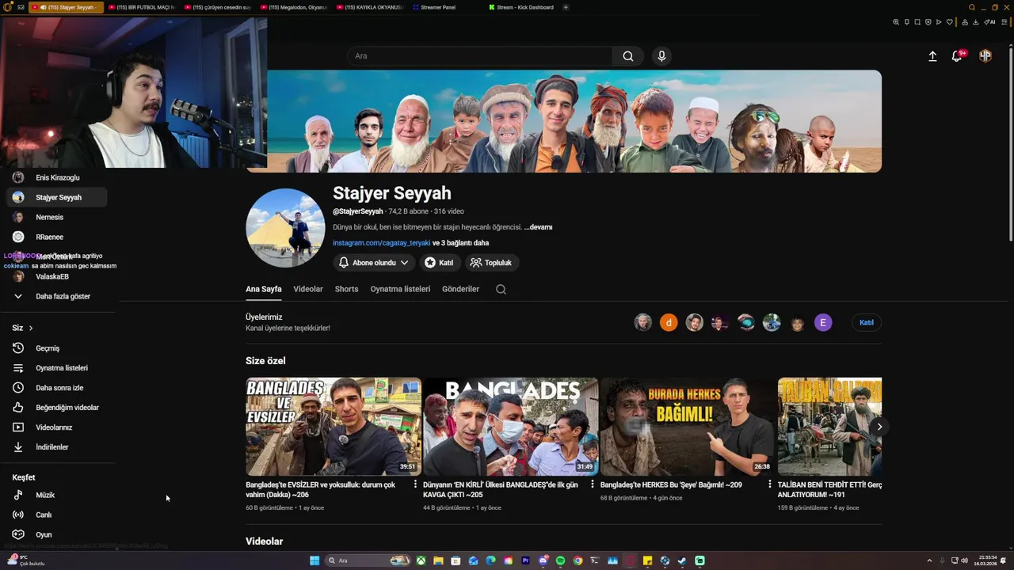Image resolution: width=1014 pixels, height=570 pixels.
Task: Open instagram.com/cagatay_teryaki link
Action: tap(381, 243)
